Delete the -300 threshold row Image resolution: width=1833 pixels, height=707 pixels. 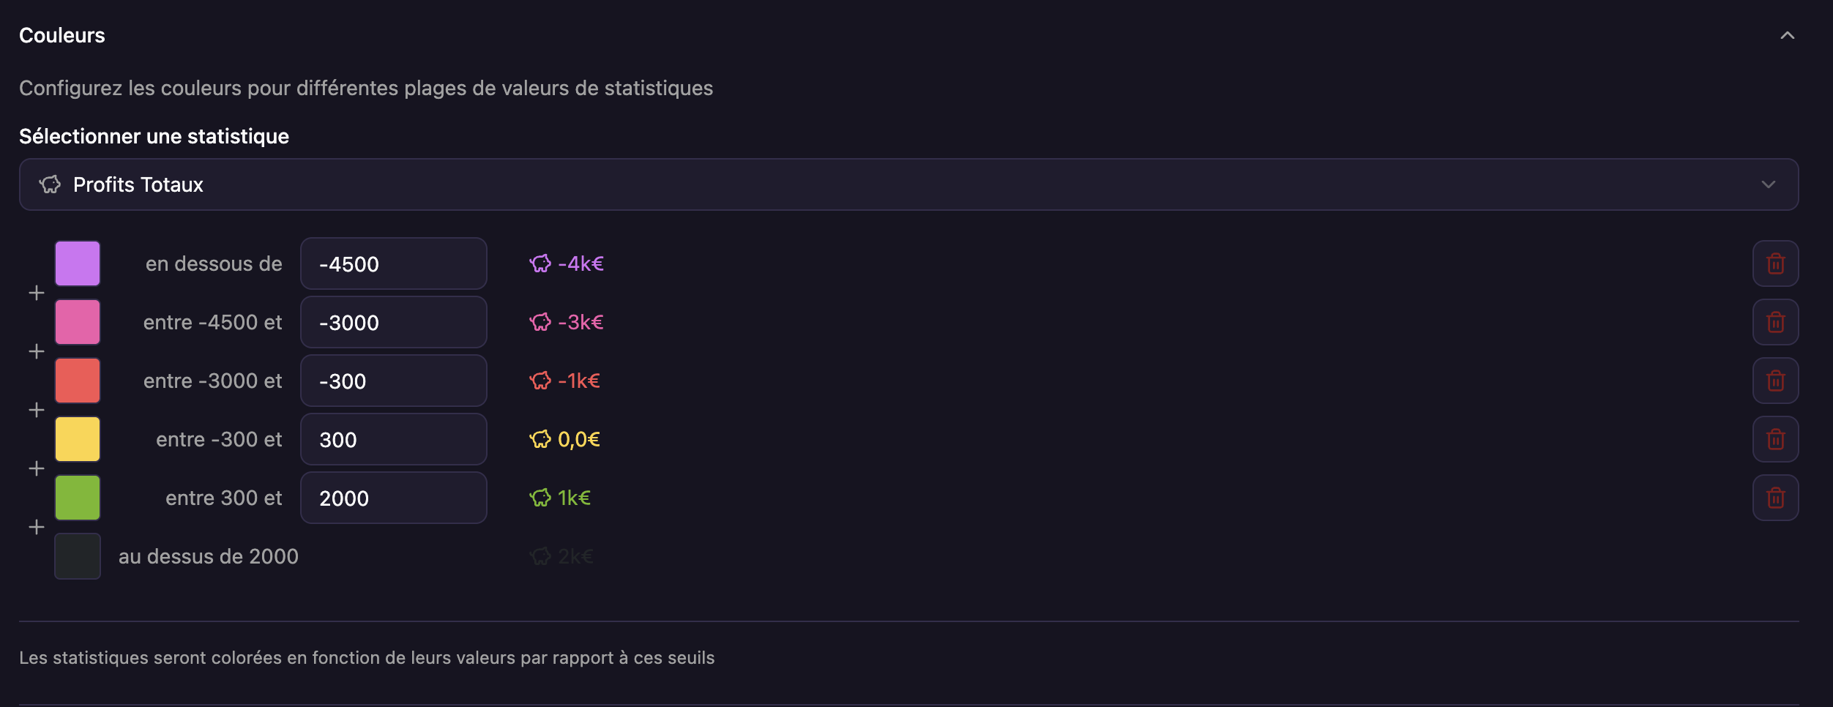coord(1775,381)
